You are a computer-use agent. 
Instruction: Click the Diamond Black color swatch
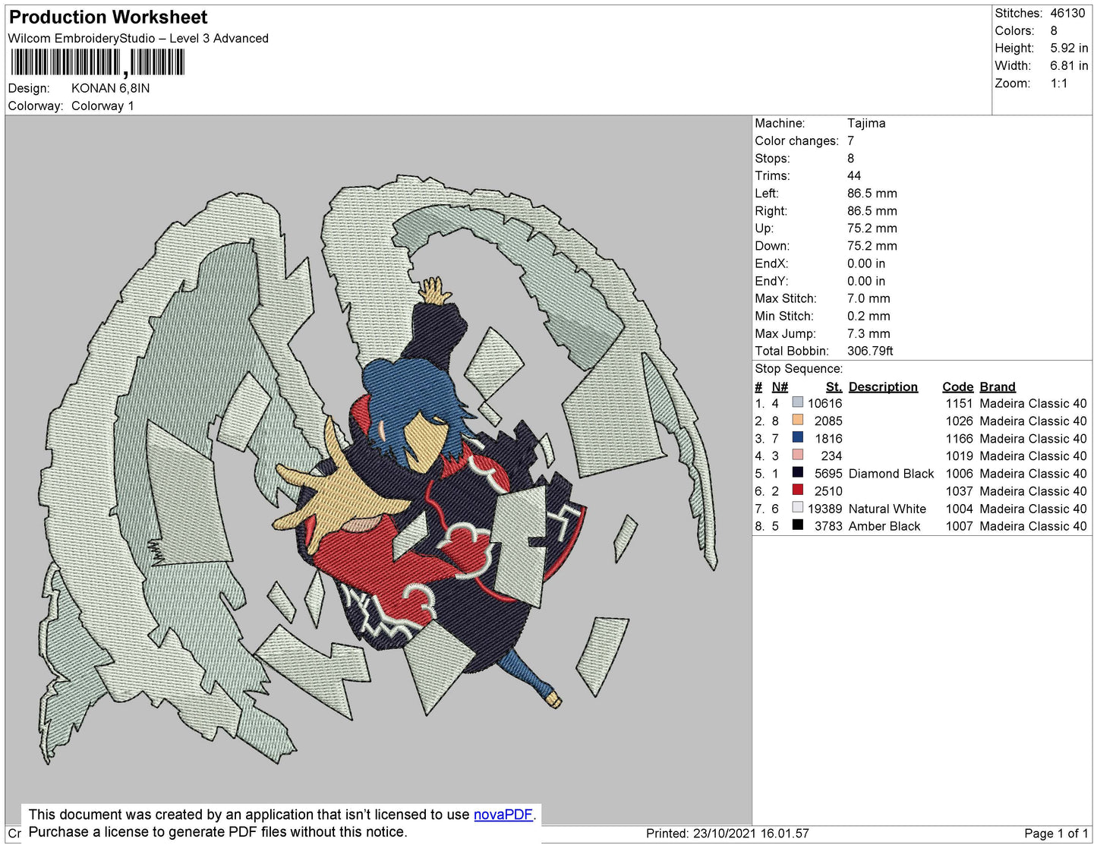(x=797, y=472)
